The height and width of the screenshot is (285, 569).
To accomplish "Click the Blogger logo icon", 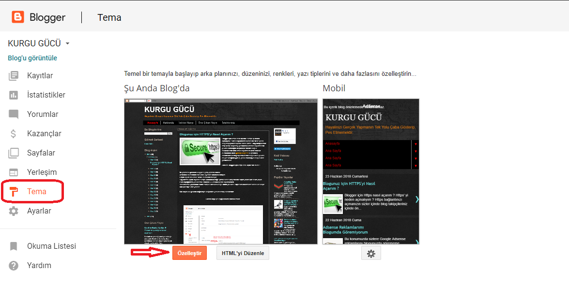I will 18,17.
